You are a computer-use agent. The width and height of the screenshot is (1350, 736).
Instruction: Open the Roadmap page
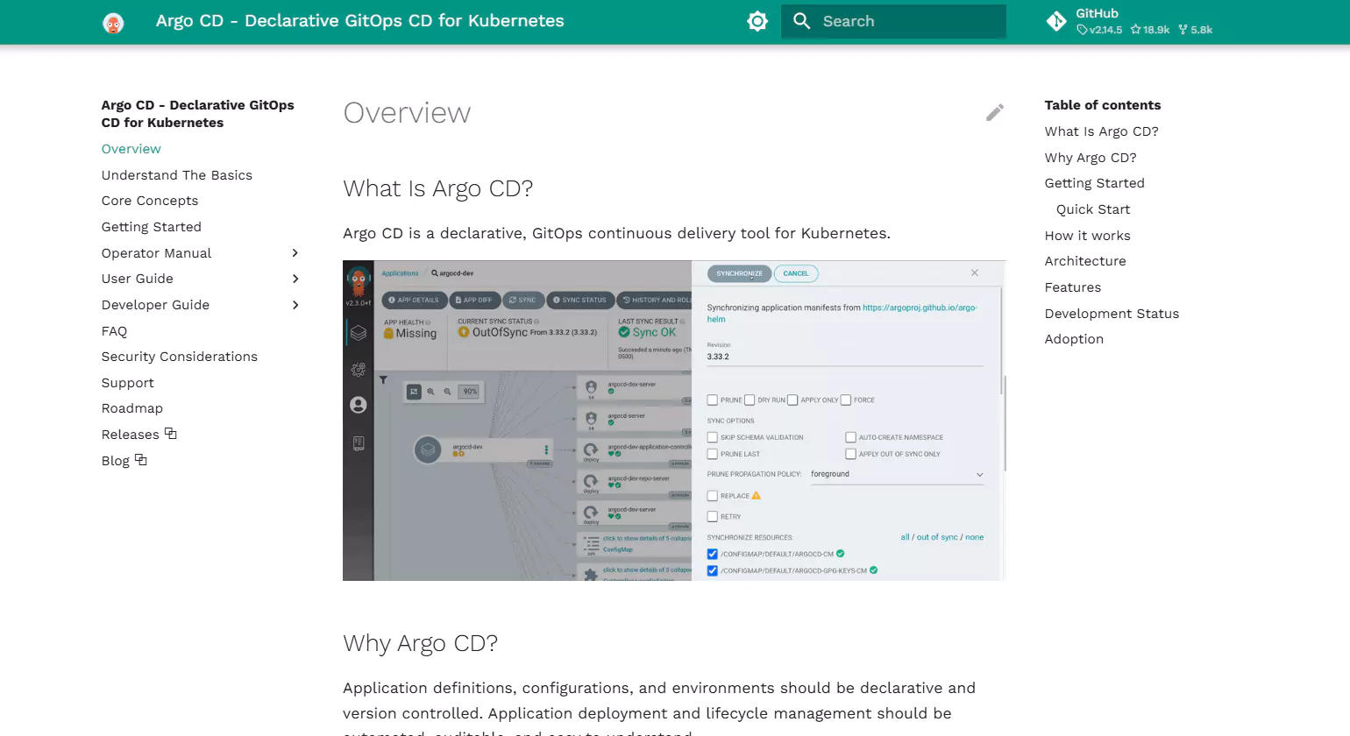[x=132, y=408]
